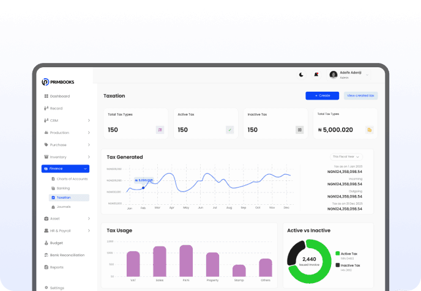The width and height of the screenshot is (421, 291).
Task: Toggle dark mode moon icon
Action: 301,75
